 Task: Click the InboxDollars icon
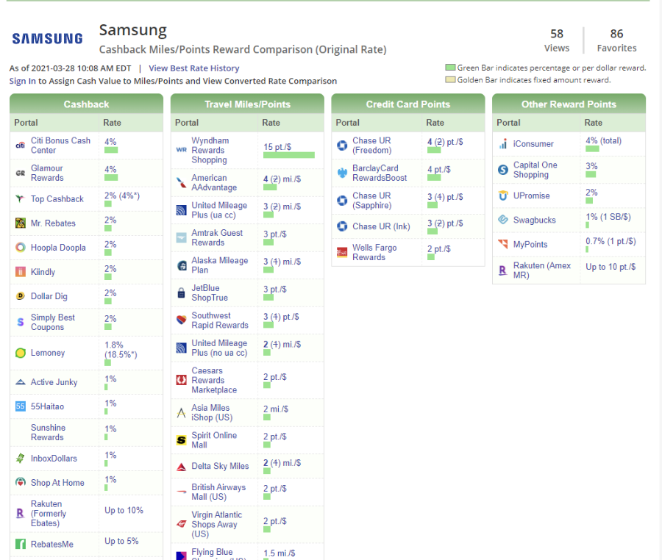[21, 459]
